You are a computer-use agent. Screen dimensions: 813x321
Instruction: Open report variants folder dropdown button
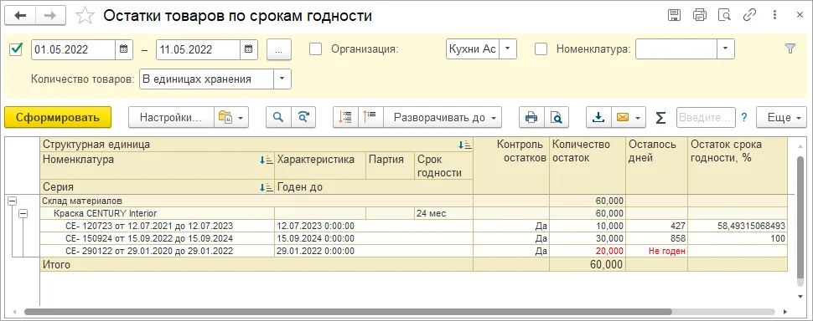(231, 118)
